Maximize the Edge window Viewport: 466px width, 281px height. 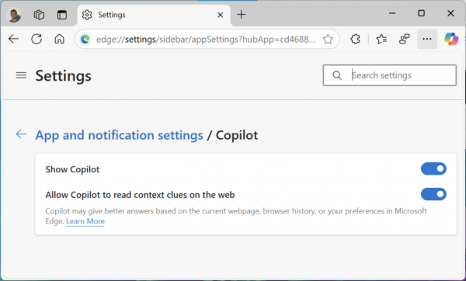[422, 13]
